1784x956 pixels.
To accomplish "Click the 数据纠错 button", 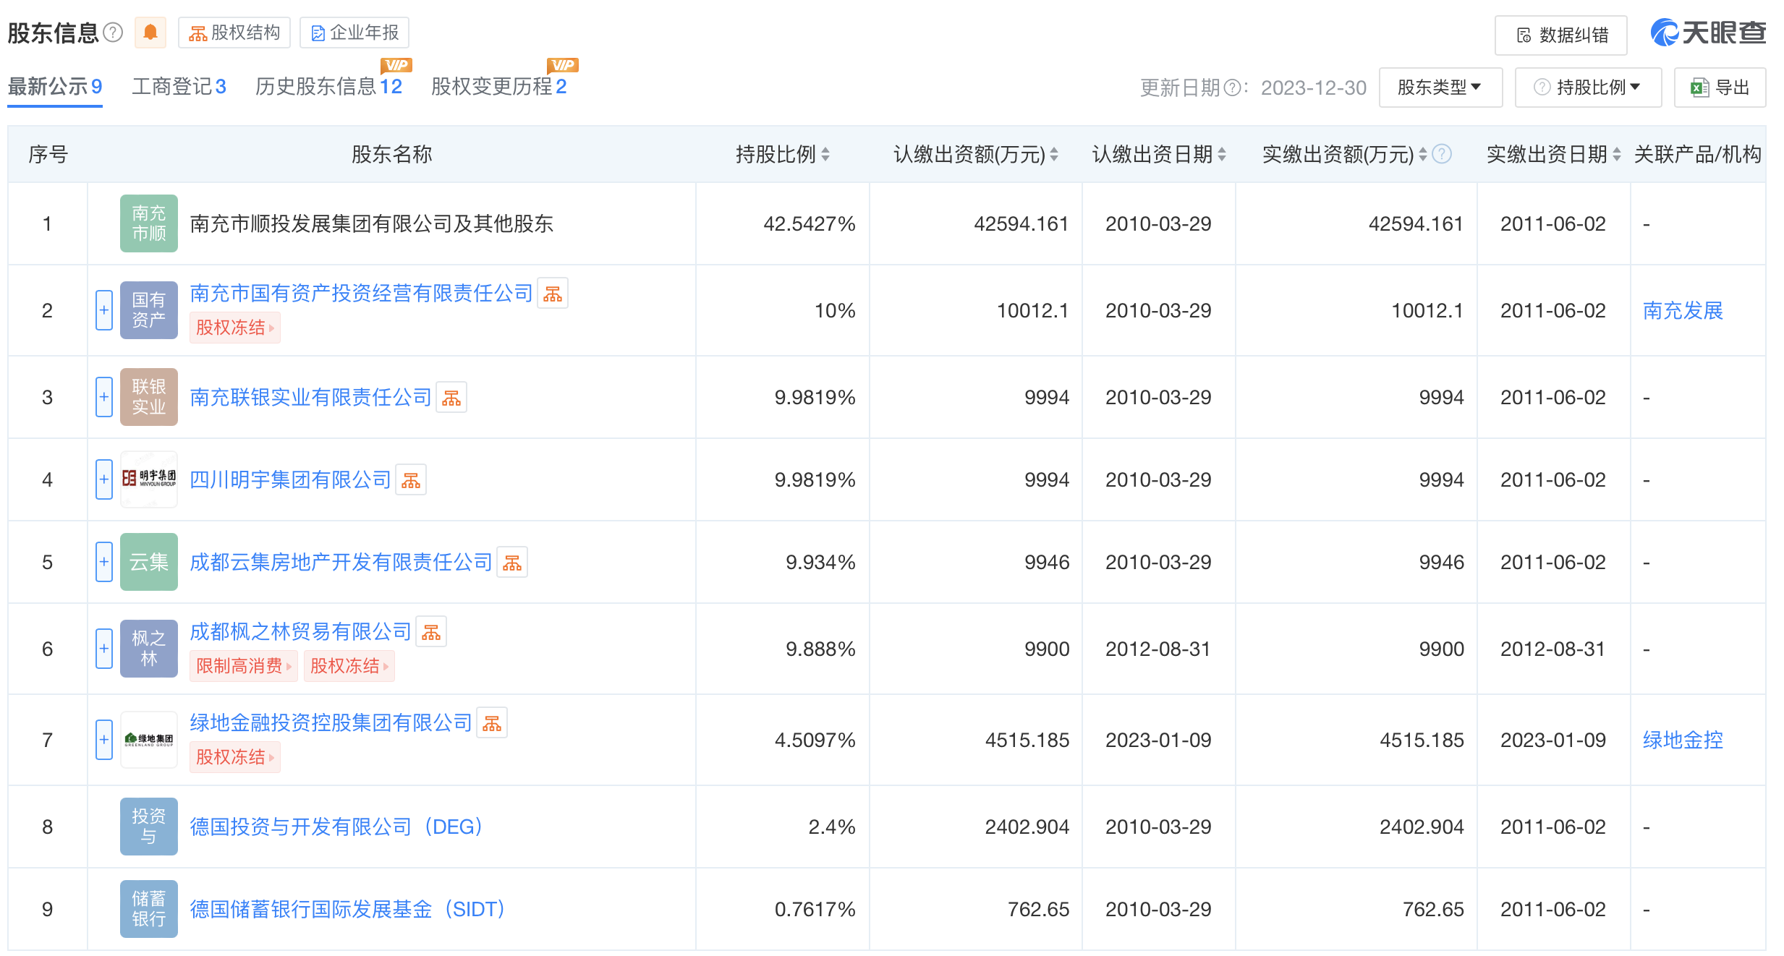I will point(1561,35).
